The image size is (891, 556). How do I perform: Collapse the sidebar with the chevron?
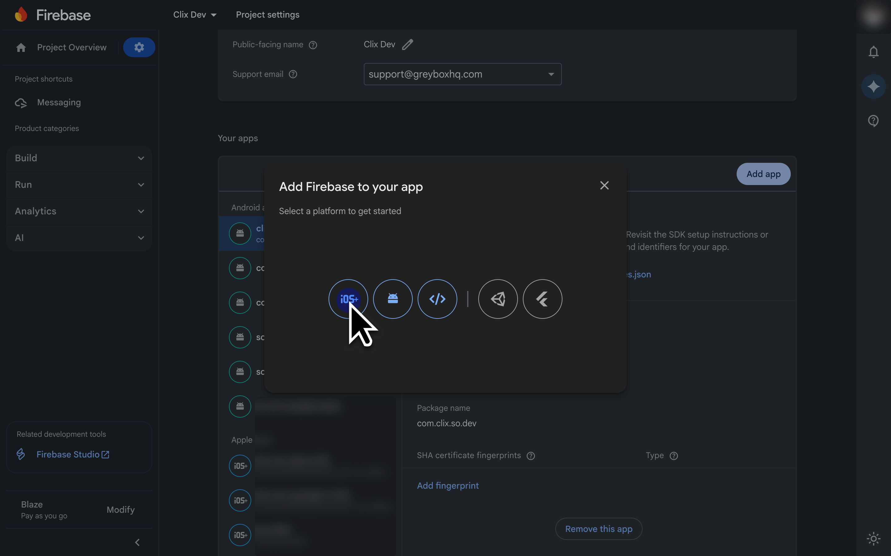coord(137,542)
